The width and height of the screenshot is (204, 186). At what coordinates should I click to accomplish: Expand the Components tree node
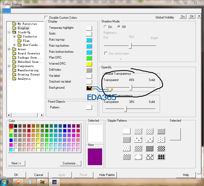[9, 66]
